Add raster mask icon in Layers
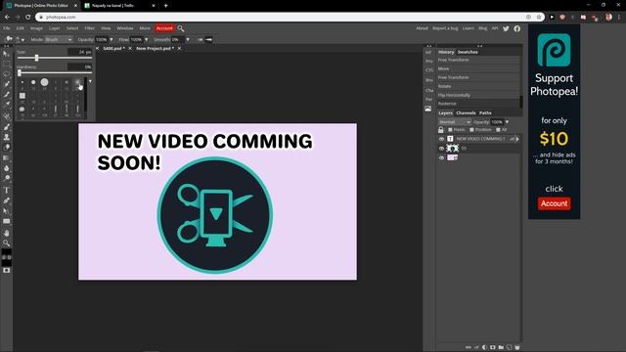626x352 pixels. 493,347
